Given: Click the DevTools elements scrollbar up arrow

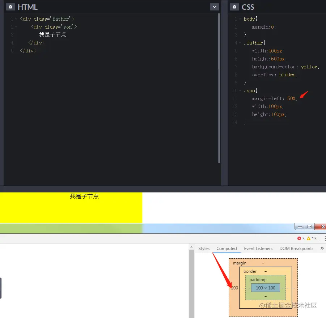Looking at the screenshot, I should pos(191,247).
